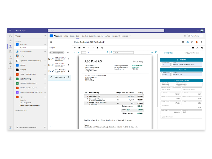Open the Währung EUR dropdown
The width and height of the screenshot is (212, 159).
[192, 112]
